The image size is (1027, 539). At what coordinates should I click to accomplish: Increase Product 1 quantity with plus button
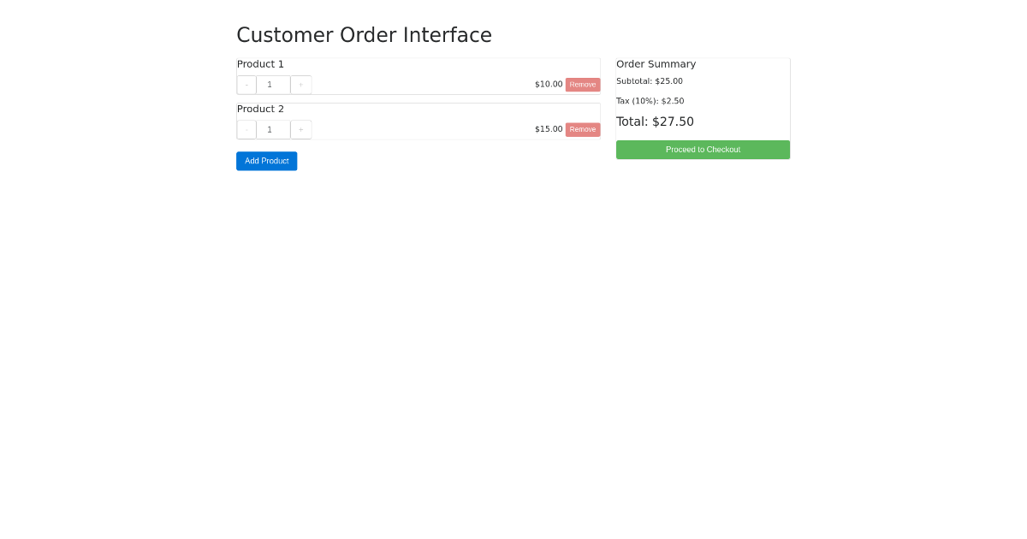click(300, 84)
